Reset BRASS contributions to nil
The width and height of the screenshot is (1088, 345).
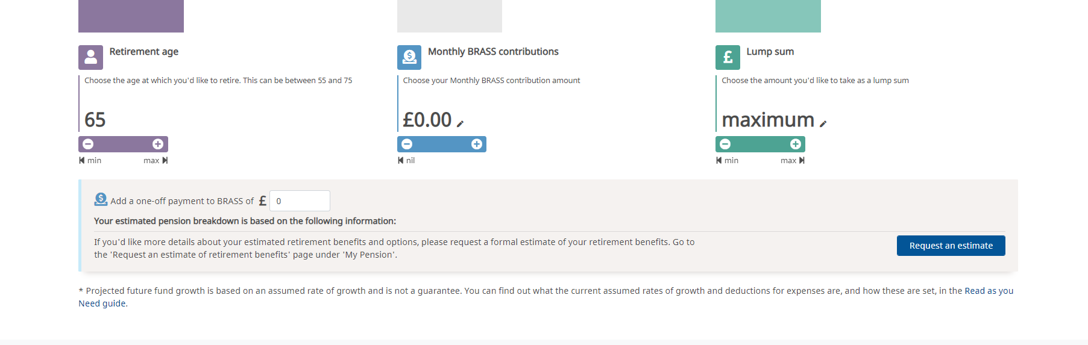click(407, 160)
